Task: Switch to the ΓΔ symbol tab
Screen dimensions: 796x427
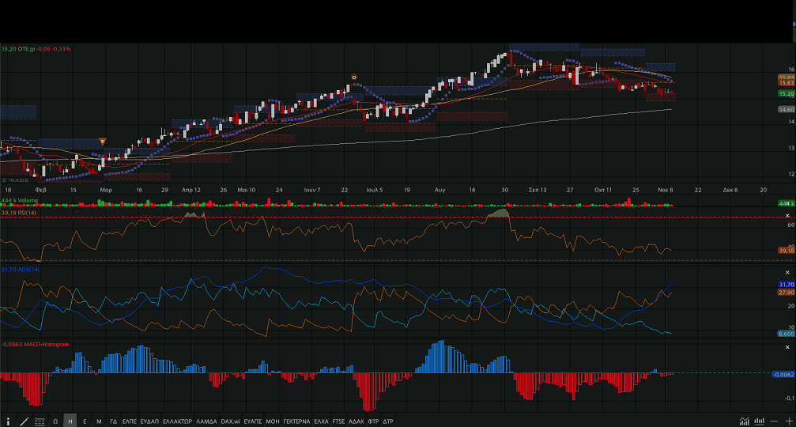Action: coord(114,421)
